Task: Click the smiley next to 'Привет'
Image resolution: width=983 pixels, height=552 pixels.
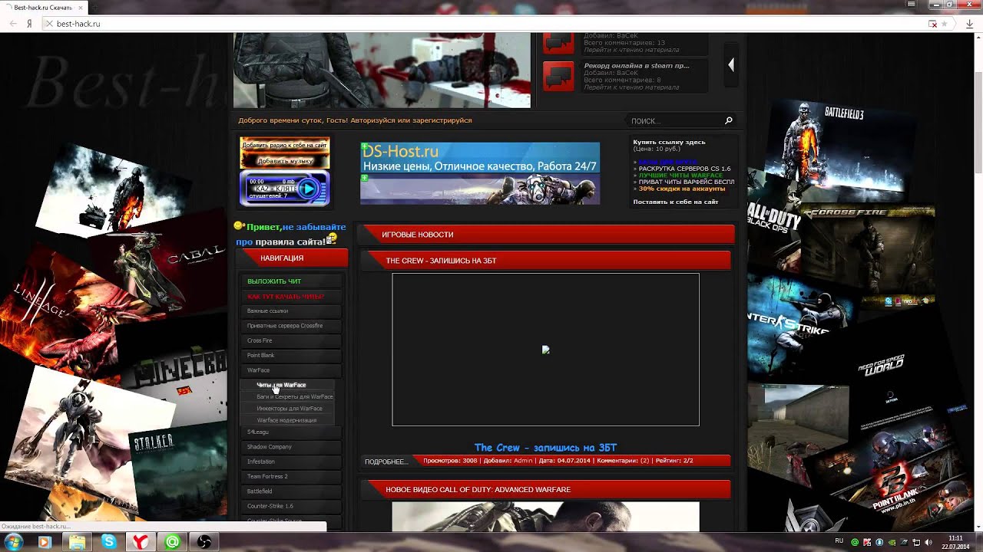Action: pyautogui.click(x=239, y=226)
